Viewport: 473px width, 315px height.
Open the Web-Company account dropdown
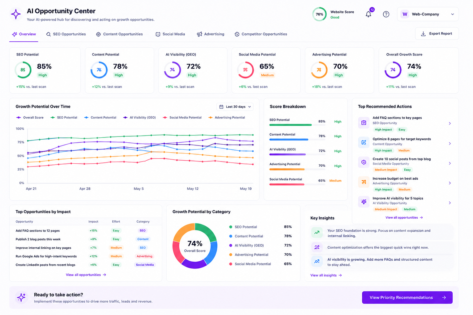(x=428, y=14)
